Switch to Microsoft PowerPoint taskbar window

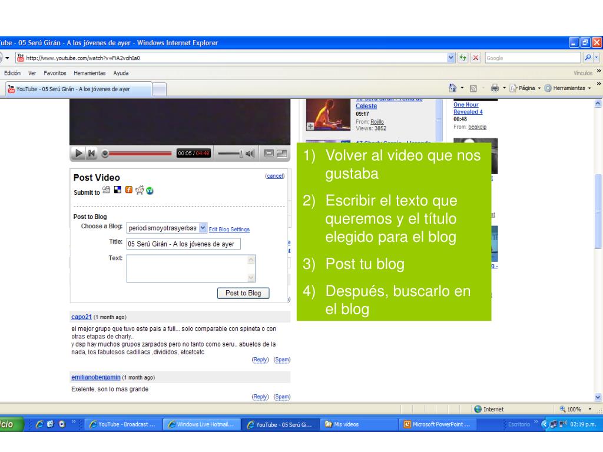[438, 424]
